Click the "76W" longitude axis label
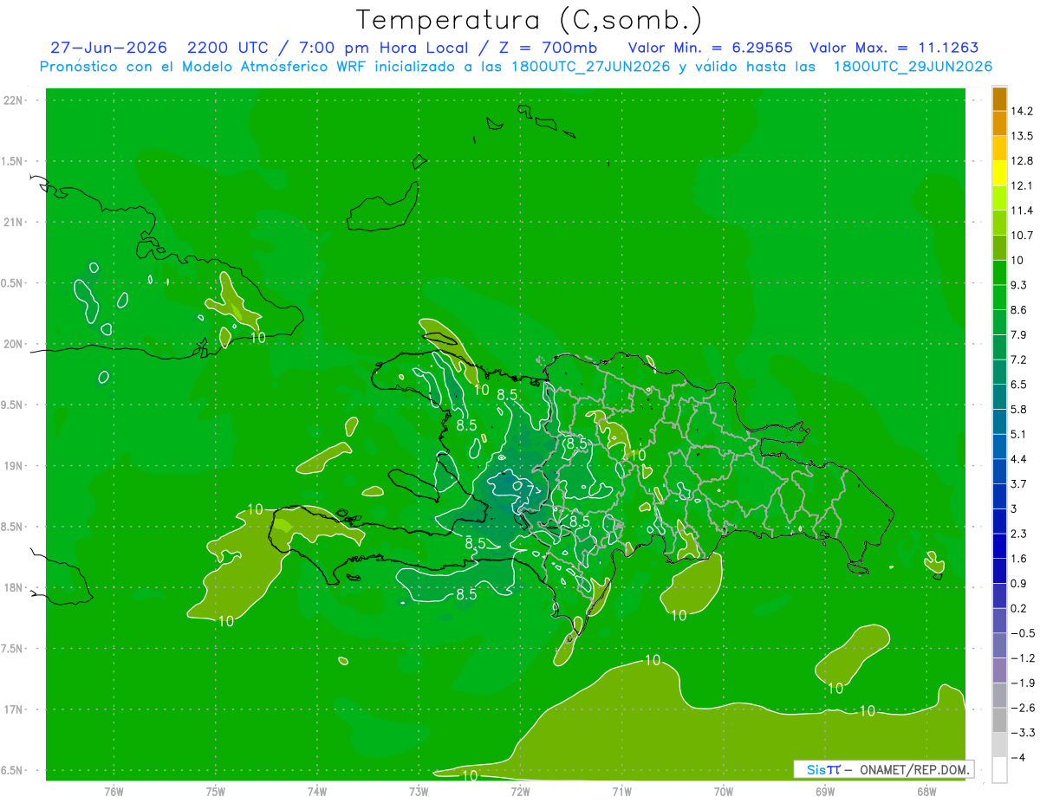This screenshot has width=1040, height=803. pos(114,791)
